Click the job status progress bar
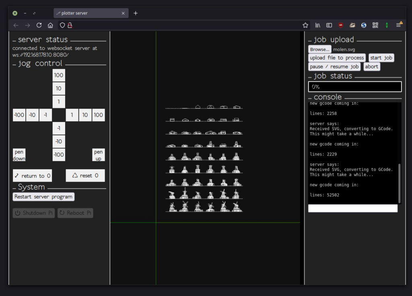Viewport: 412px width, 296px height. pos(354,87)
